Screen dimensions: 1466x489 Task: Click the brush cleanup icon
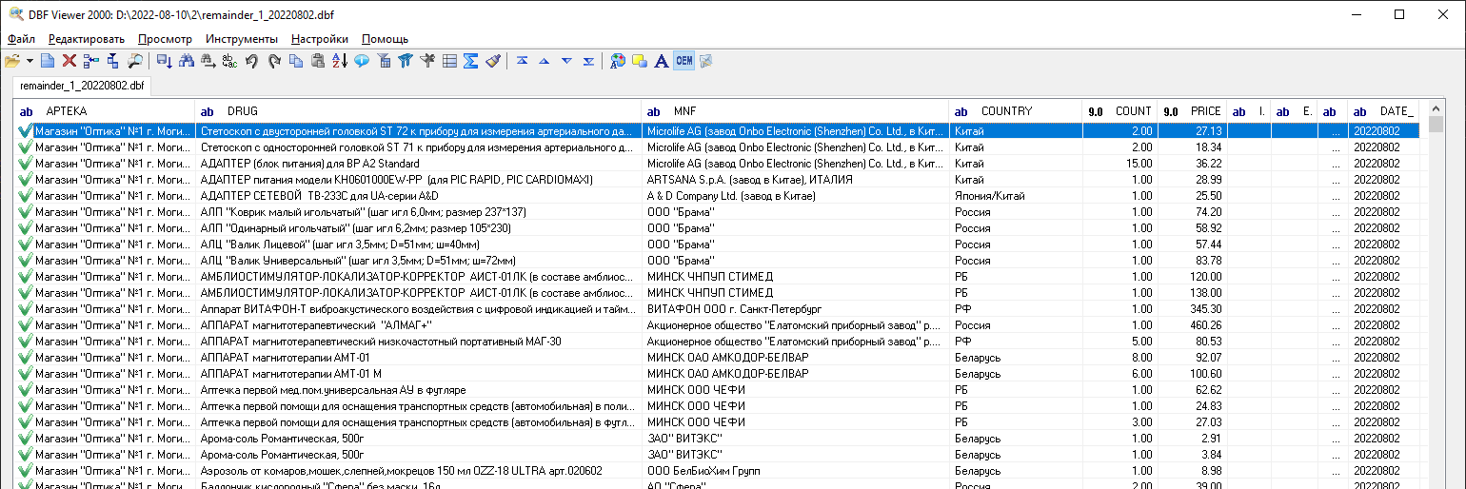pos(492,61)
